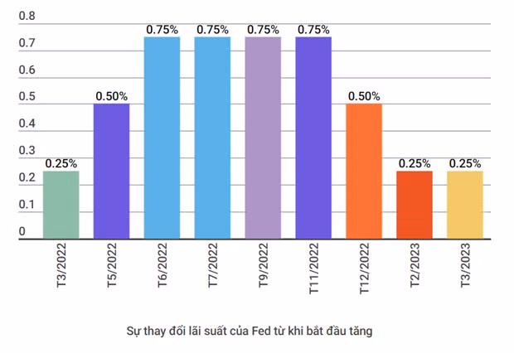
Task: Click the T3/2022 axis label
Action: [x=61, y=265]
